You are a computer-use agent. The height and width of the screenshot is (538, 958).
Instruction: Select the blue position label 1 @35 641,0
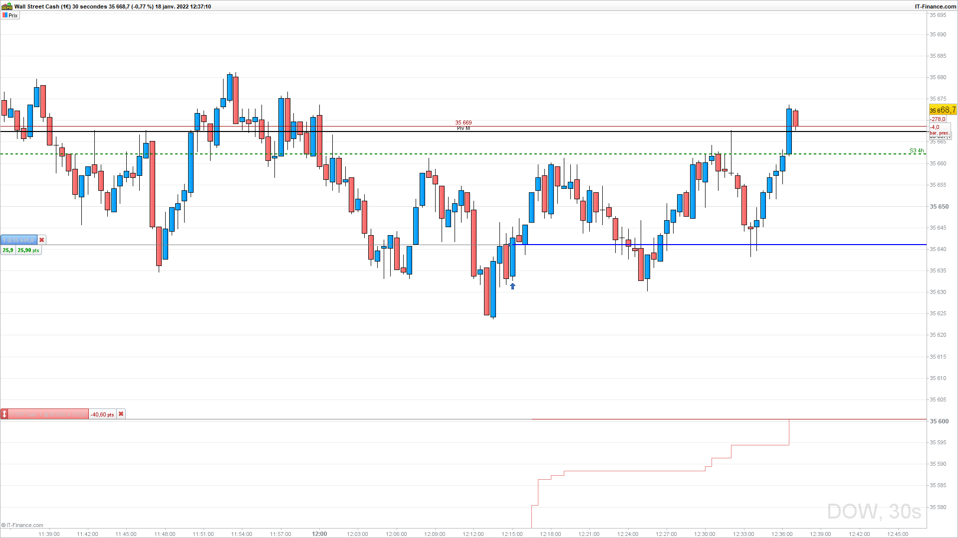point(19,240)
